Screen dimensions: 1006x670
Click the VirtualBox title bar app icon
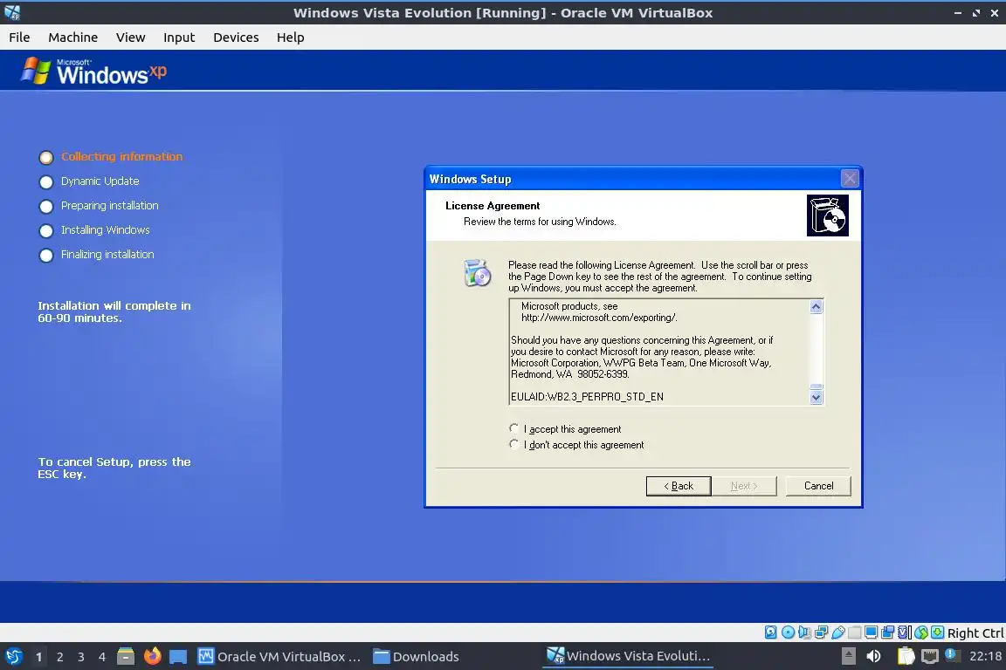(x=12, y=12)
